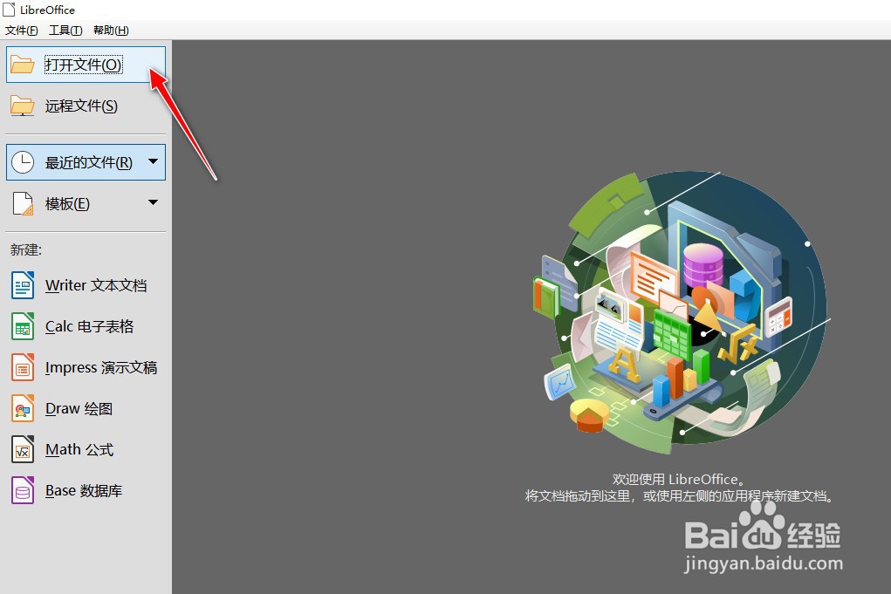The image size is (891, 594).
Task: Create a new Writer 文本文档
Action: click(86, 285)
